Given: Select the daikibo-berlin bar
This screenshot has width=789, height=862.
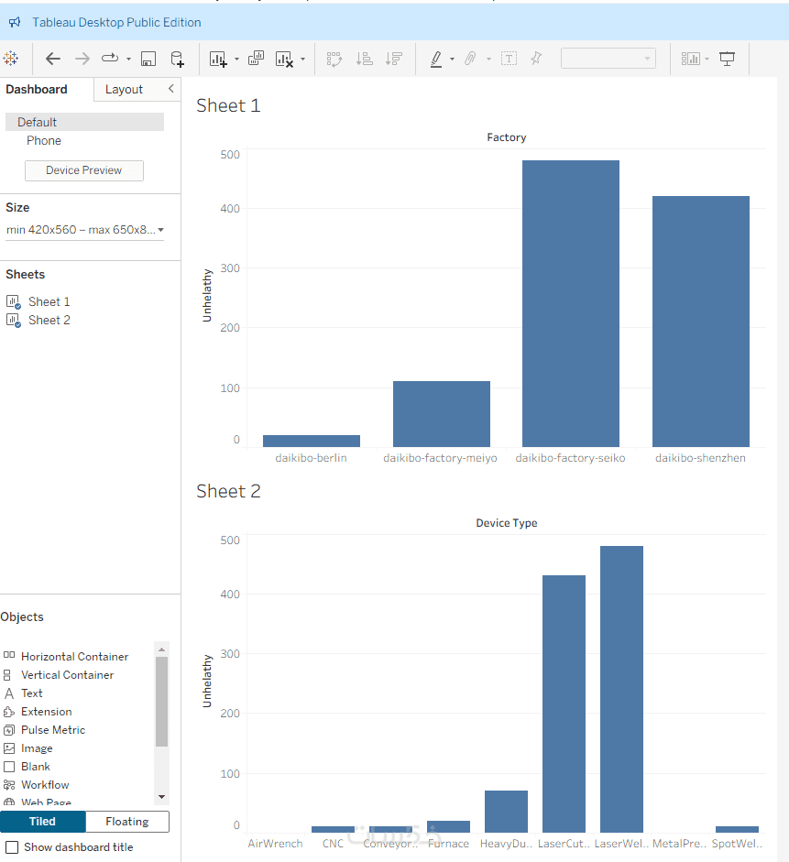Looking at the screenshot, I should [x=312, y=441].
